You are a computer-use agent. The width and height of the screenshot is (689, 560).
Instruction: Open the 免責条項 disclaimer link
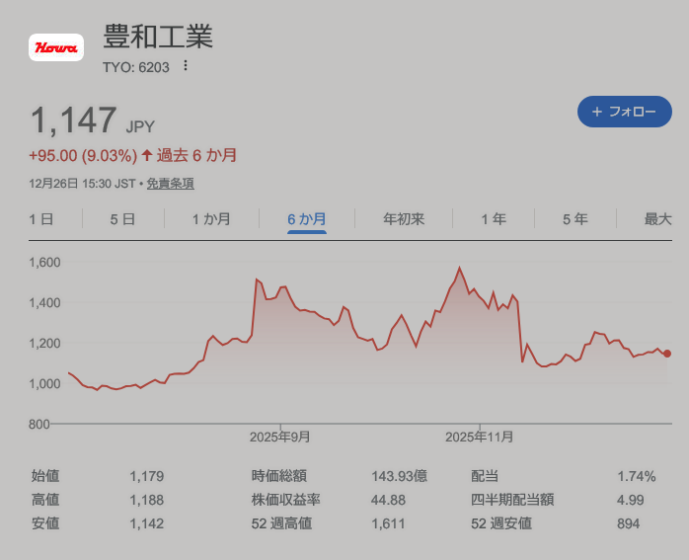pyautogui.click(x=170, y=184)
